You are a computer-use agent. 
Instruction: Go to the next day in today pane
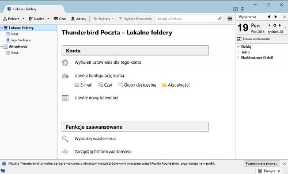point(280,25)
